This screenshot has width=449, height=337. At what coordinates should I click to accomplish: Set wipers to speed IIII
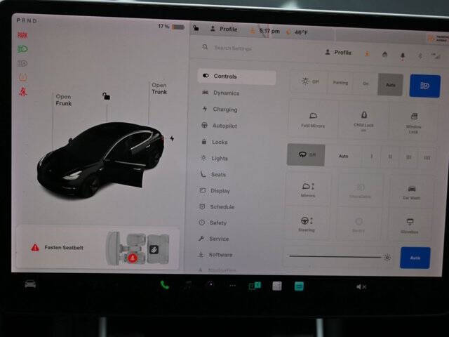(427, 157)
